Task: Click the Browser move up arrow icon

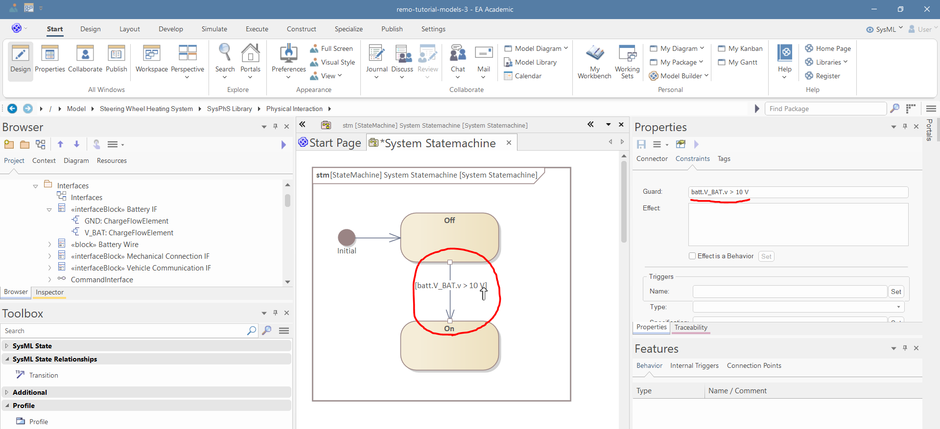Action: click(x=60, y=144)
